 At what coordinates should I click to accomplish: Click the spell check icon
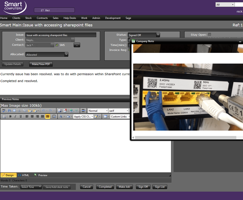click(x=4, y=111)
